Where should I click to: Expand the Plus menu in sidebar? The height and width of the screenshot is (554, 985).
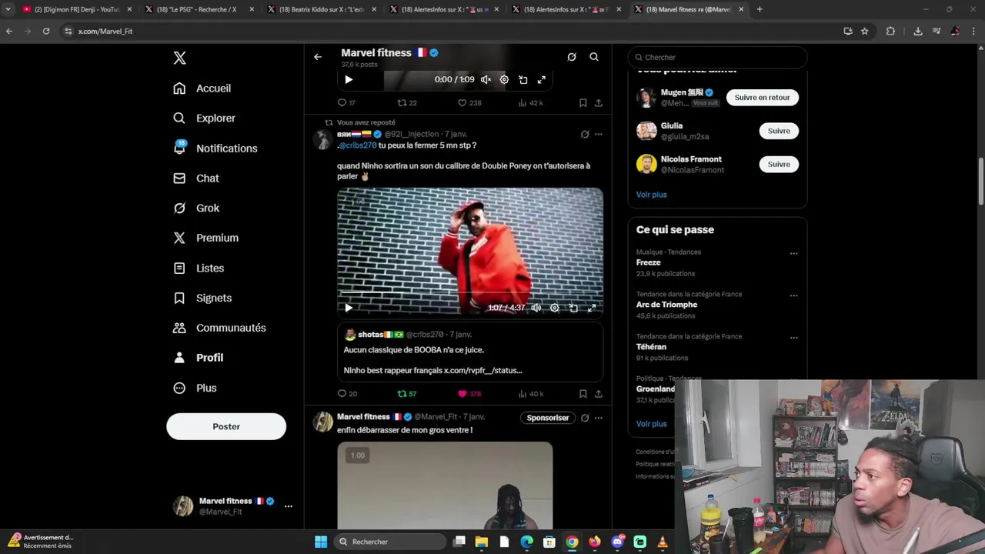pos(194,388)
